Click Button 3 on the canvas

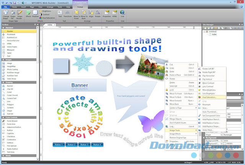[x=84, y=145]
